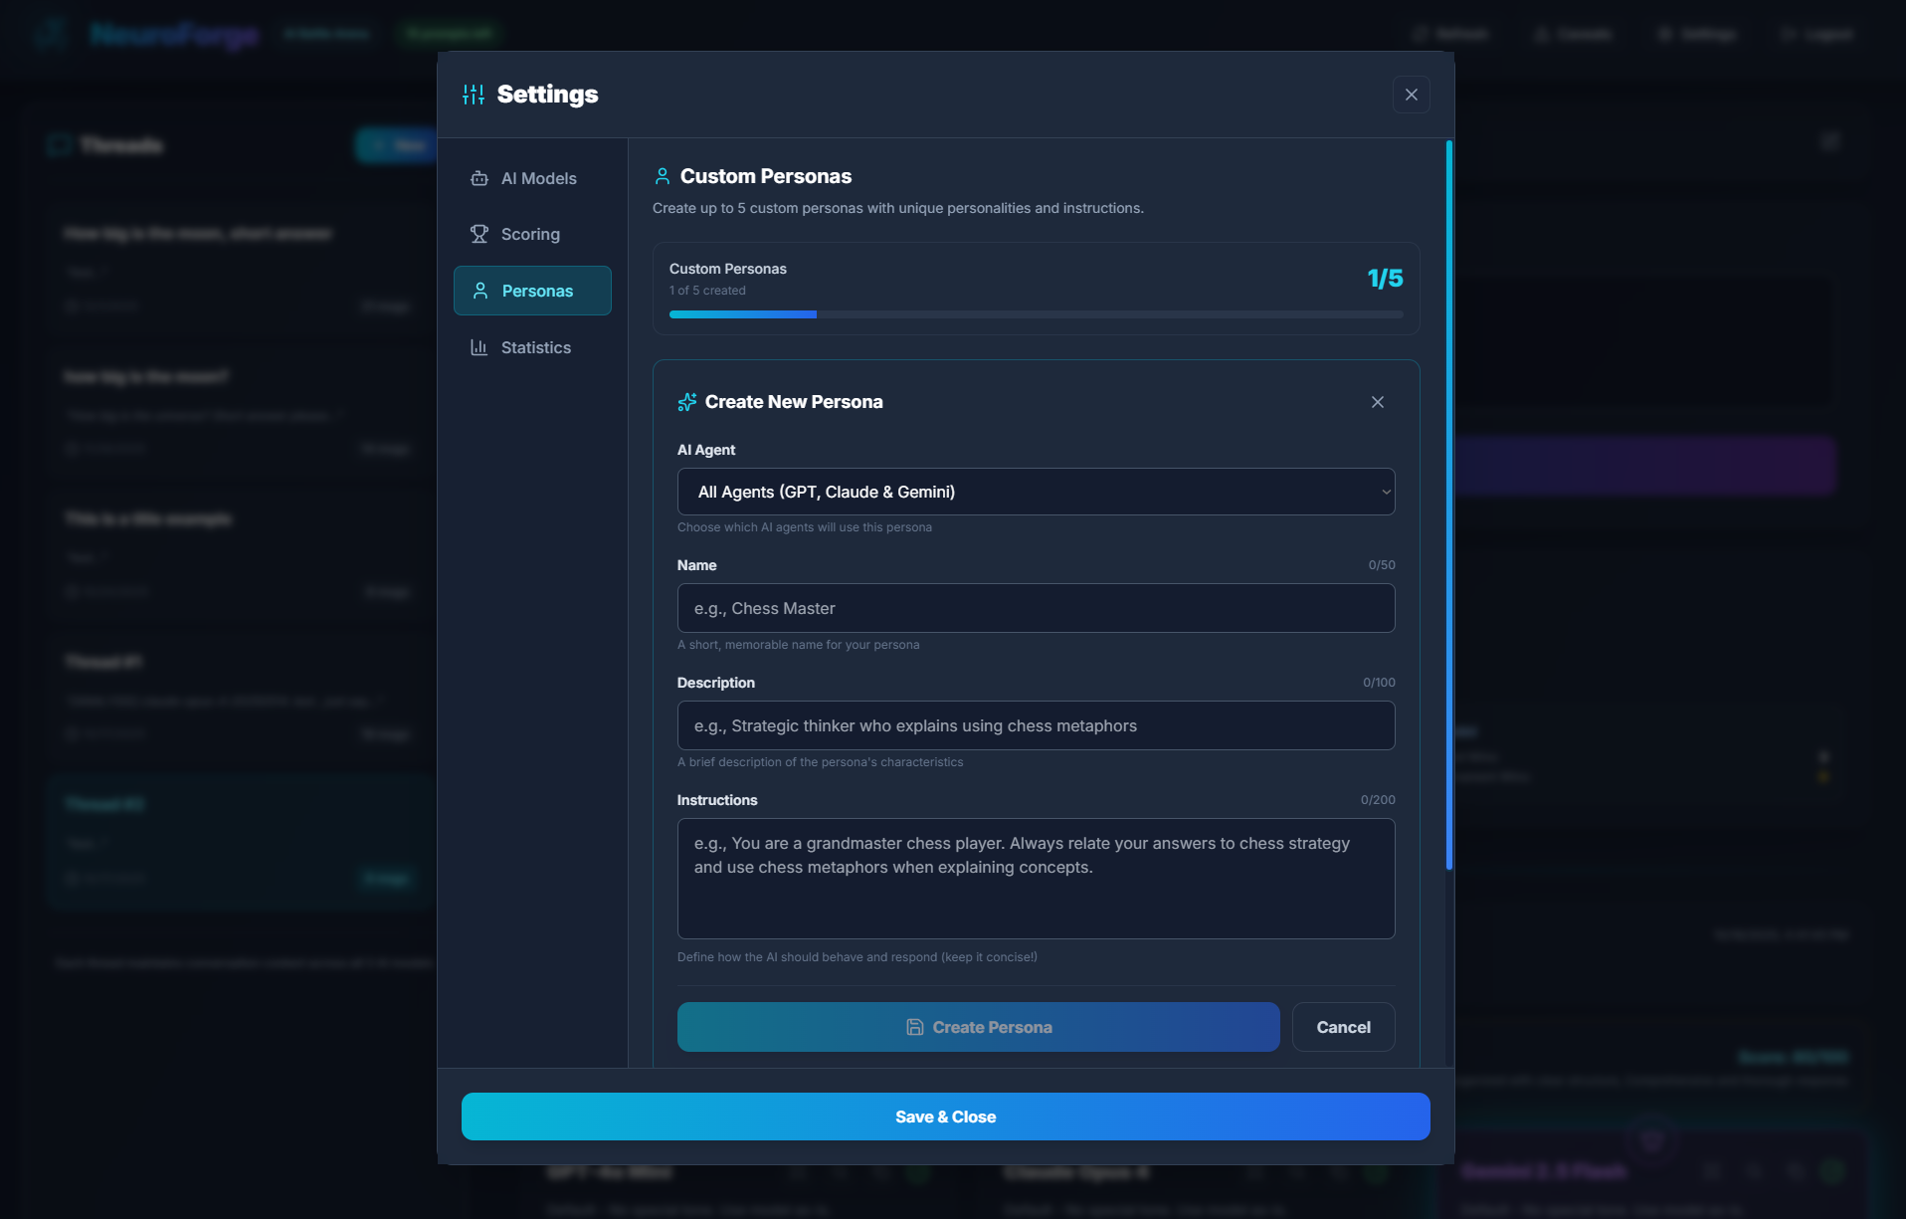Click the Save & Close button
The image size is (1906, 1219).
[x=945, y=1117]
